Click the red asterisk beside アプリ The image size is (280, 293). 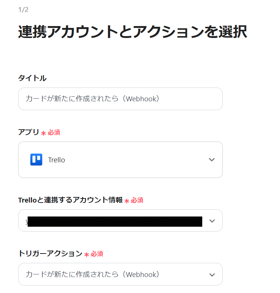[44, 133]
